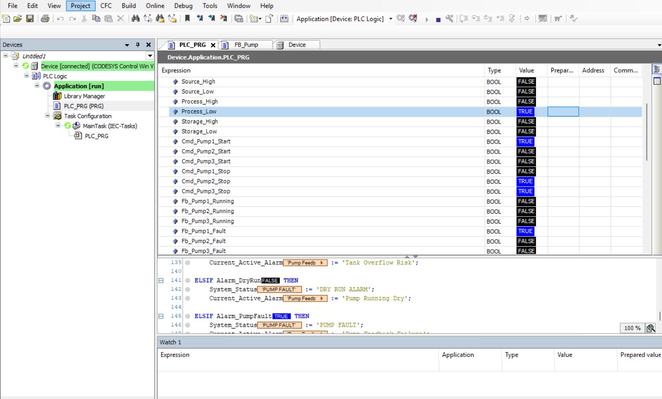
Task: Toggle Cmd_Pump2_Stop TRUE value
Action: [x=525, y=181]
